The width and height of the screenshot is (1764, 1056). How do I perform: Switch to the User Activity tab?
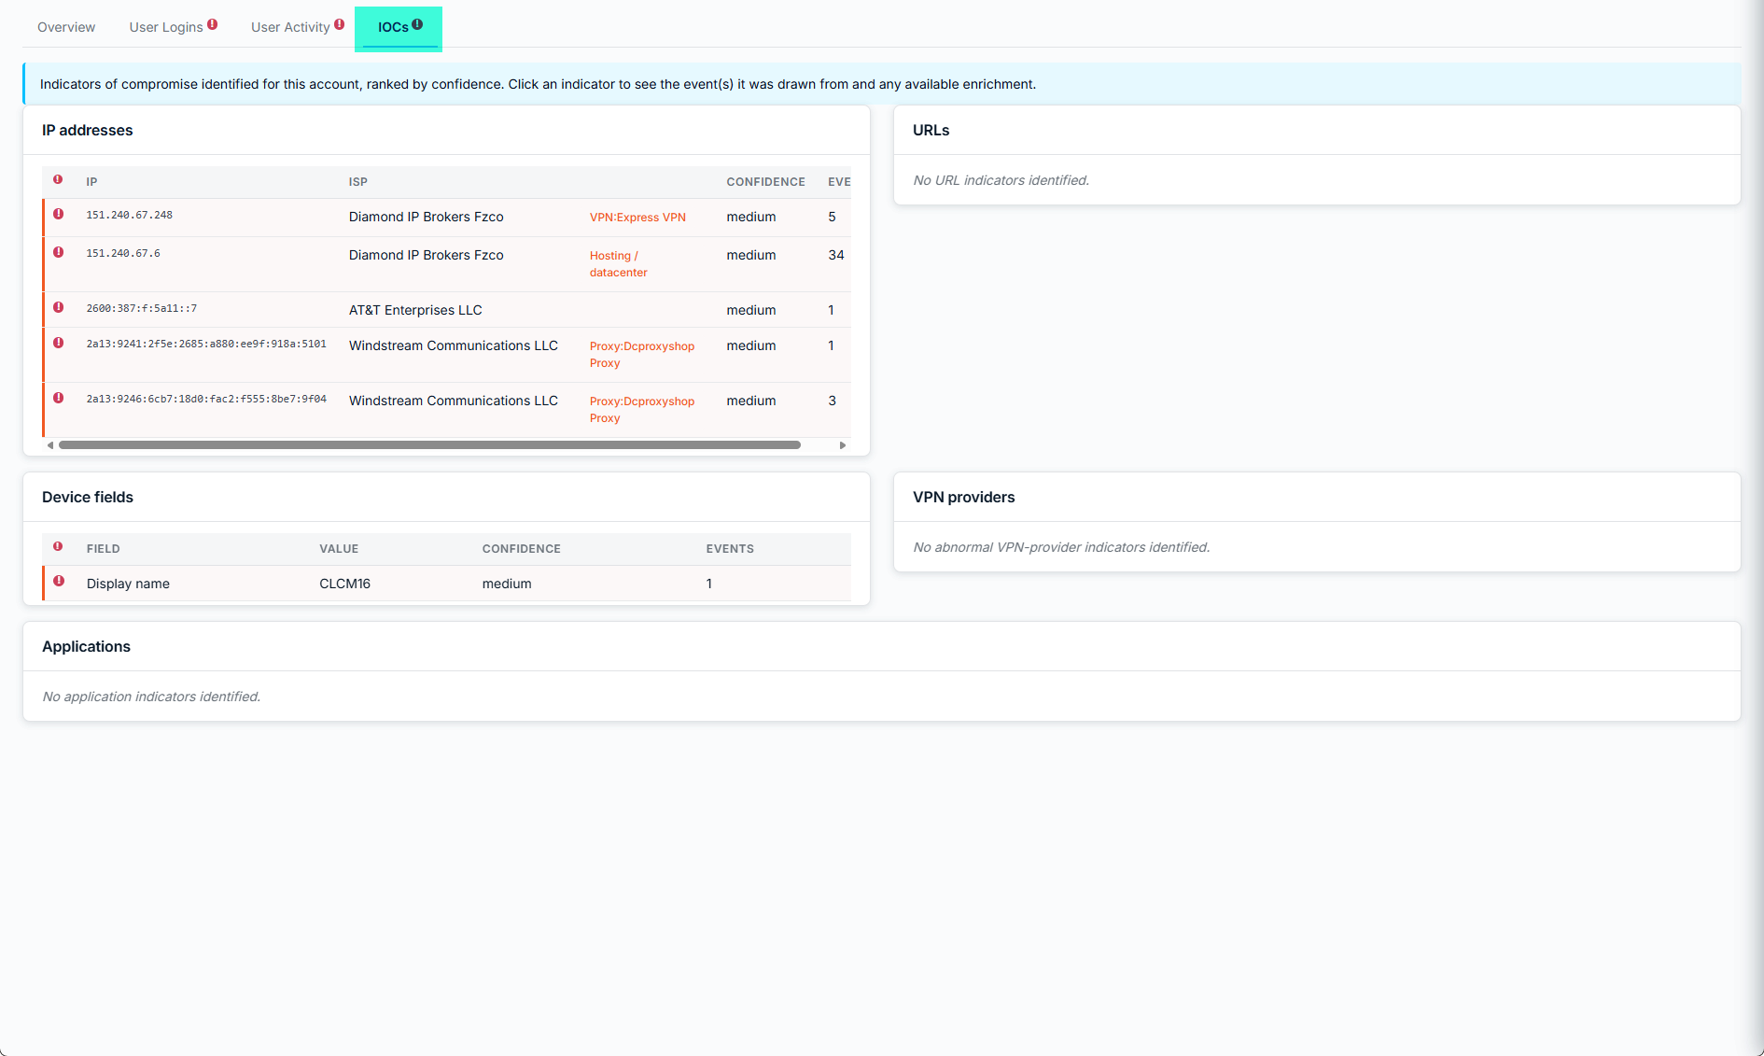click(290, 27)
